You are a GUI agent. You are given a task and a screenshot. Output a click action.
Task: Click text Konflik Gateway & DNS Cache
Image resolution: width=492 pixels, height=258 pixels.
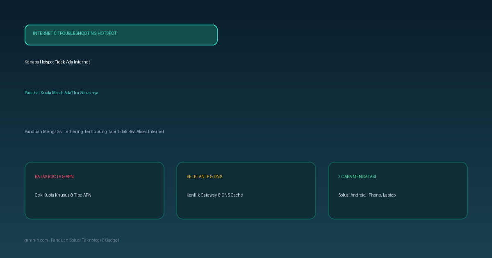[215, 195]
